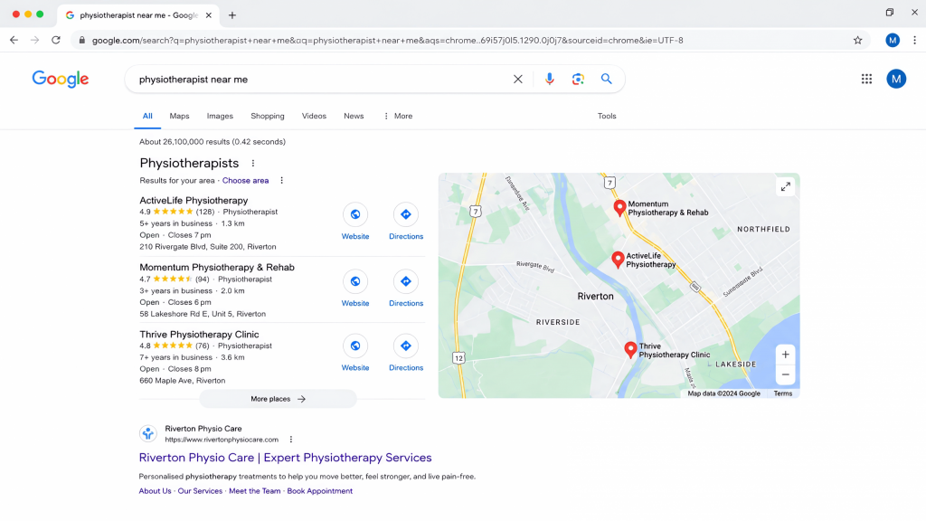This screenshot has width=926, height=521.
Task: Click the Momentum Physiotherapy map pin
Action: pos(619,208)
